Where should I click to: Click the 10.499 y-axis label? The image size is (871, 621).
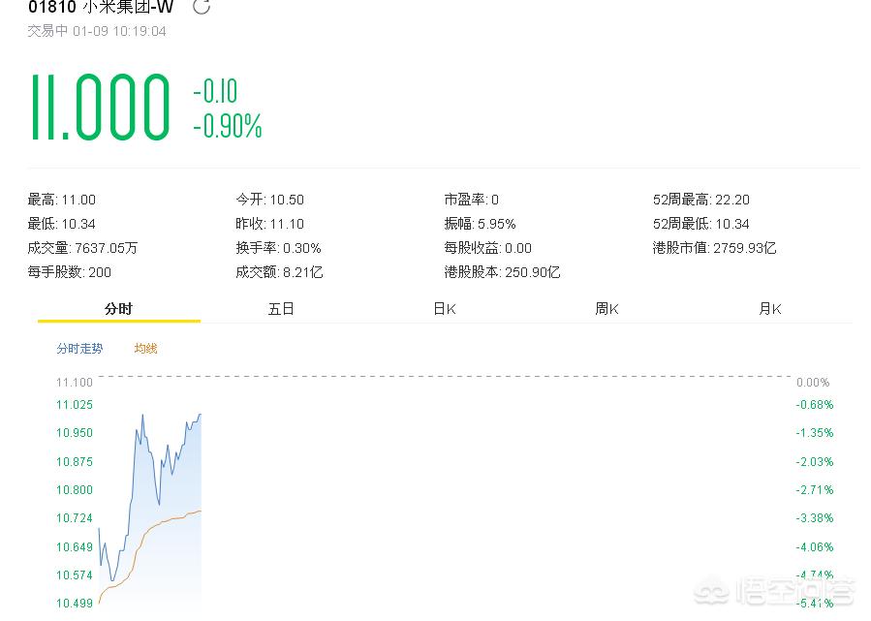[75, 604]
